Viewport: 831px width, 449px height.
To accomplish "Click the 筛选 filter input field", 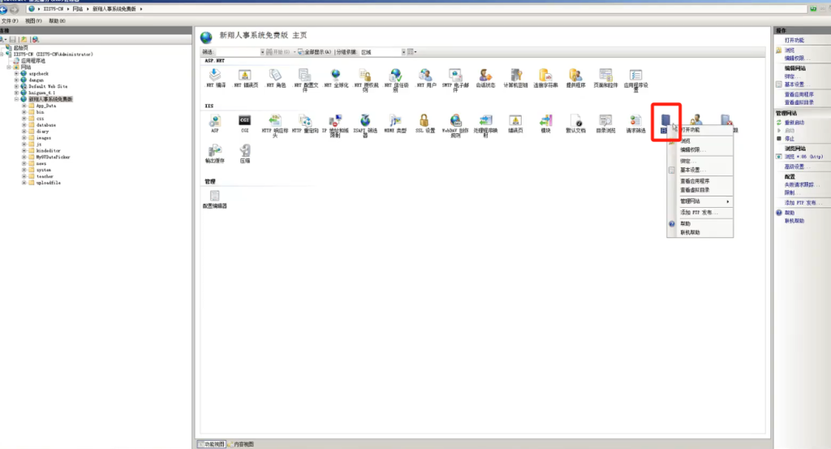I will pyautogui.click(x=239, y=52).
